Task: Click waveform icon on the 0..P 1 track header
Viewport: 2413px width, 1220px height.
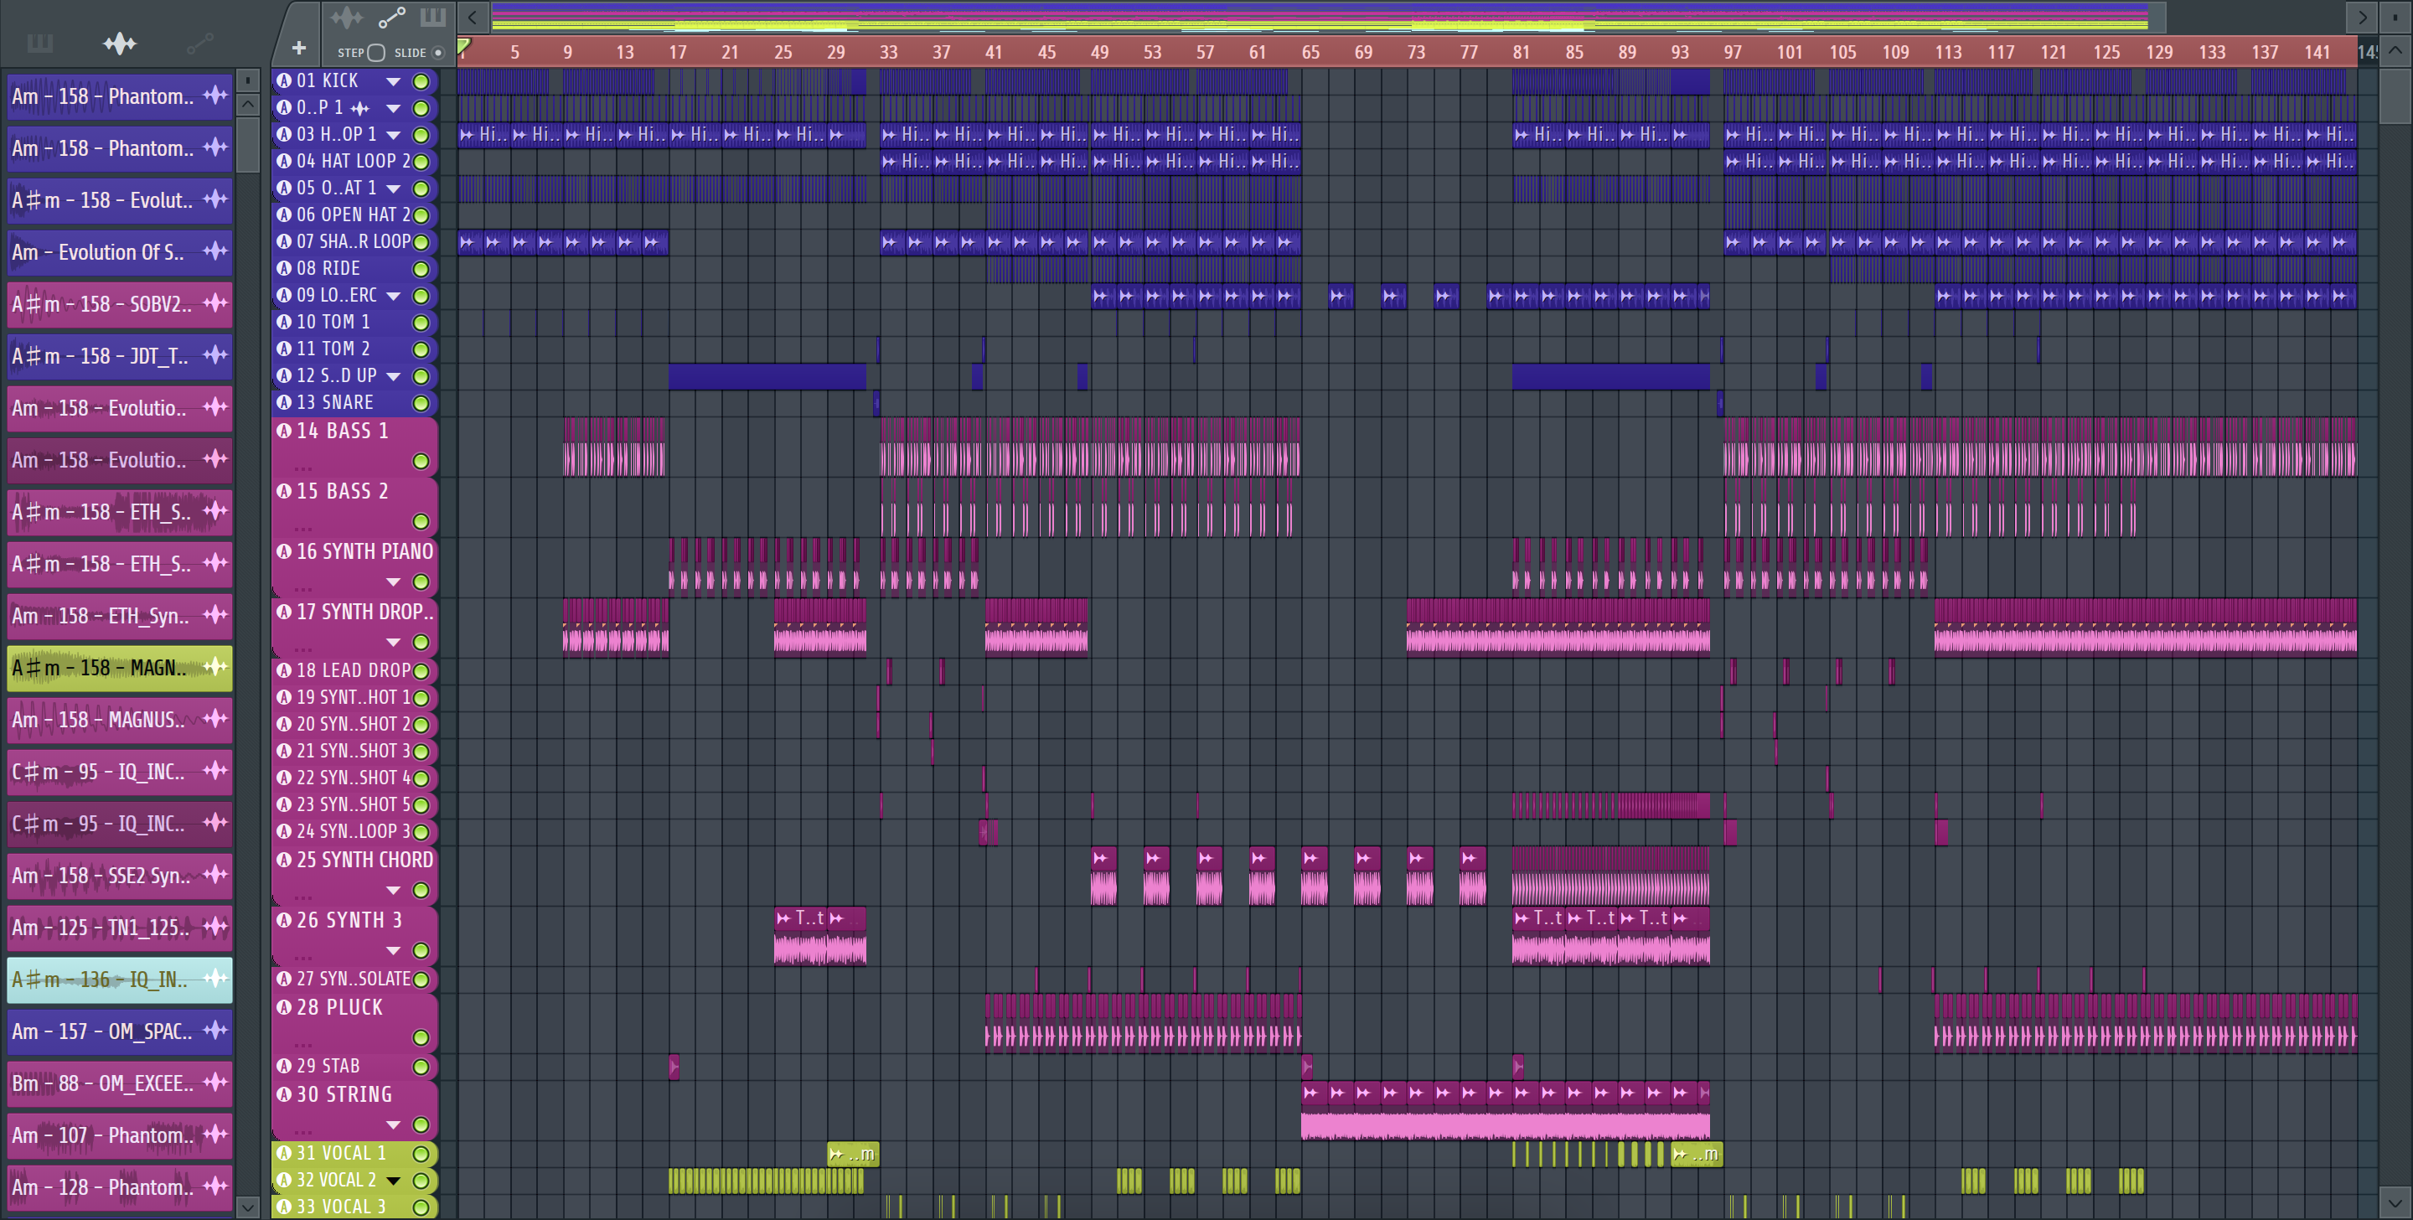Action: click(359, 108)
